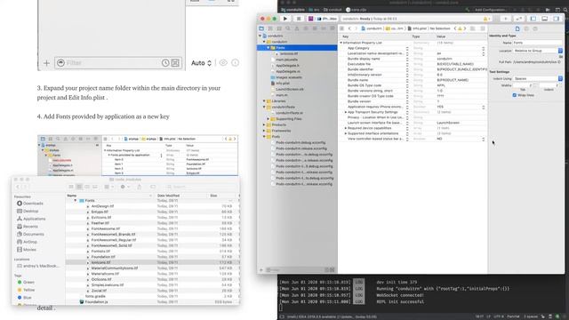
Task: Expand the Products group in Xcode navigator
Action: click(264, 124)
